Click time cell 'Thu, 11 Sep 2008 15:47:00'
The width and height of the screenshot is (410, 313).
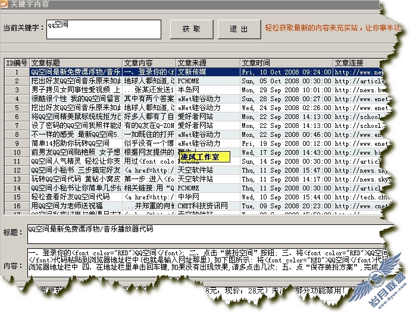click(x=287, y=170)
